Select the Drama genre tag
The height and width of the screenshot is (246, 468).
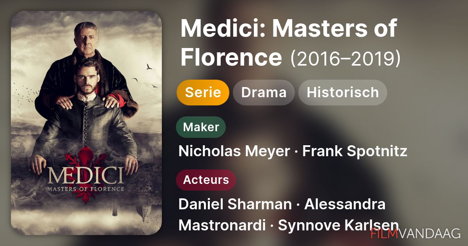[264, 93]
